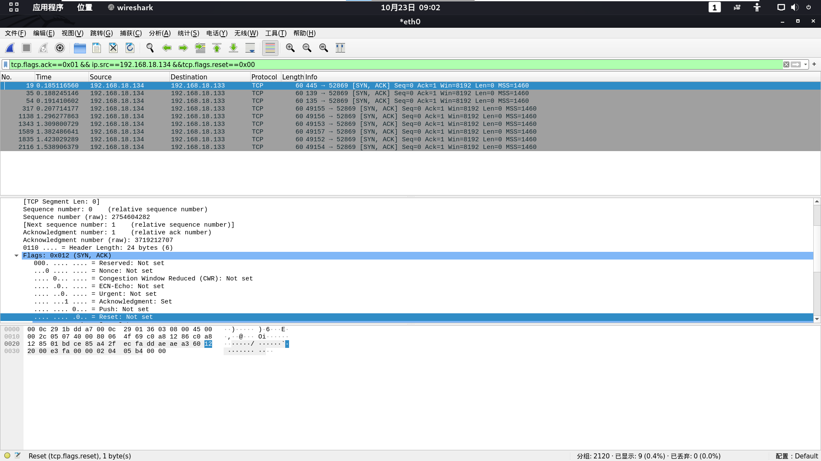Go to the last packet
Image resolution: width=821 pixels, height=461 pixels.
point(233,48)
